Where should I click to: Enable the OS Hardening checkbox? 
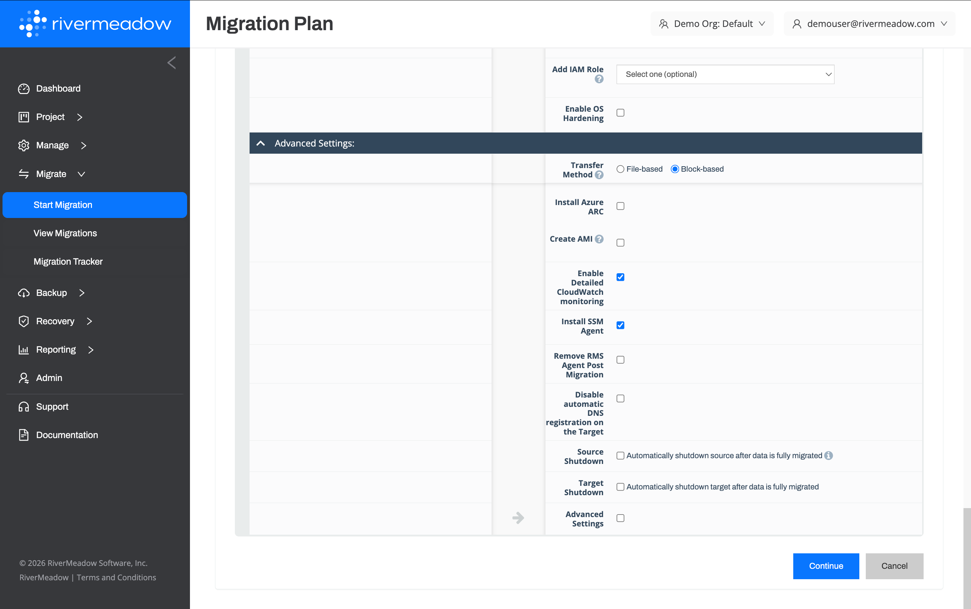coord(620,113)
